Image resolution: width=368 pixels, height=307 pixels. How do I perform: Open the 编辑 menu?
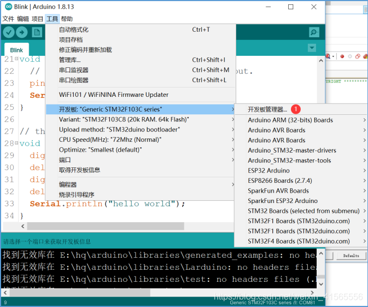[23, 19]
